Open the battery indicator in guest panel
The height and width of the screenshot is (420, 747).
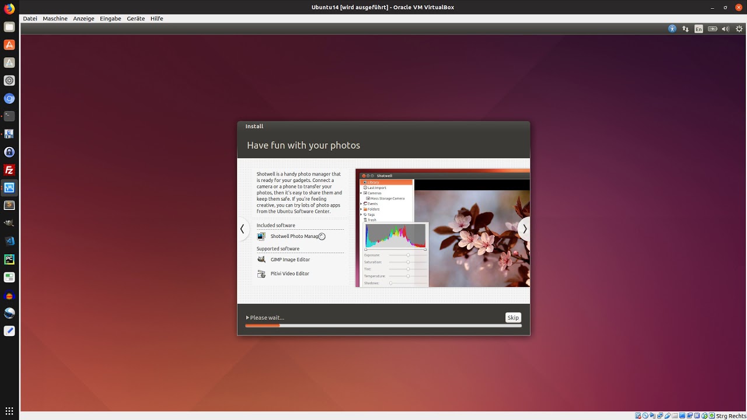(x=712, y=29)
